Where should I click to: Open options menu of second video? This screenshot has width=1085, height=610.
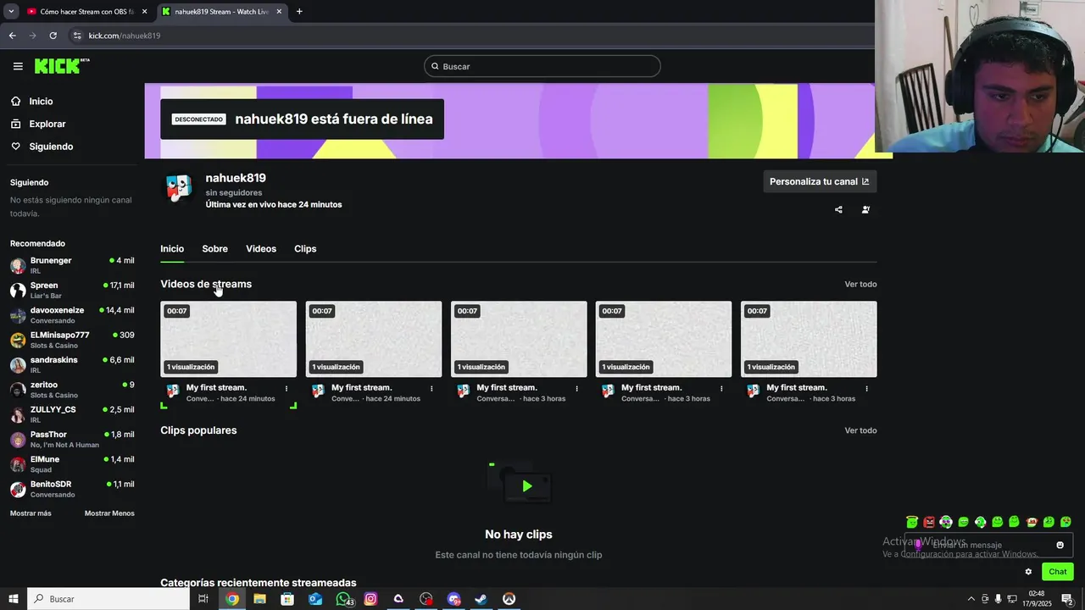click(431, 389)
